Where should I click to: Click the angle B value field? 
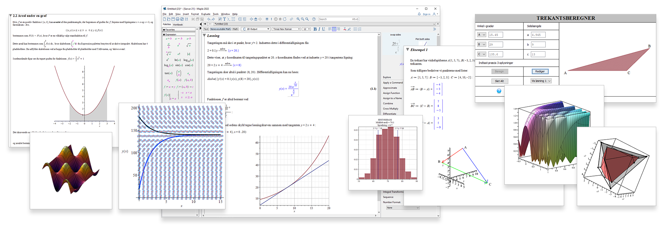point(495,44)
